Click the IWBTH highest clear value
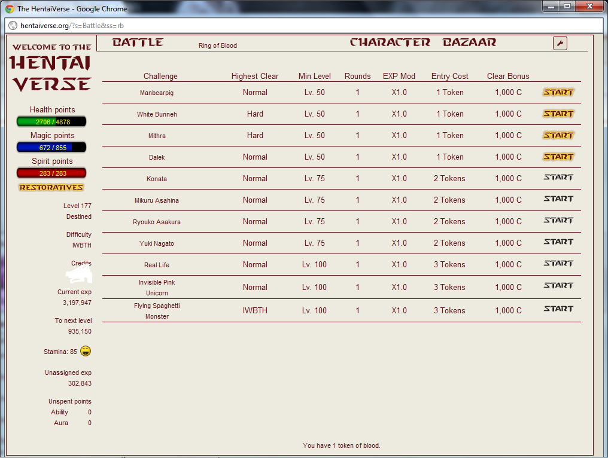Screen dimensions: 608x458 tap(255, 311)
